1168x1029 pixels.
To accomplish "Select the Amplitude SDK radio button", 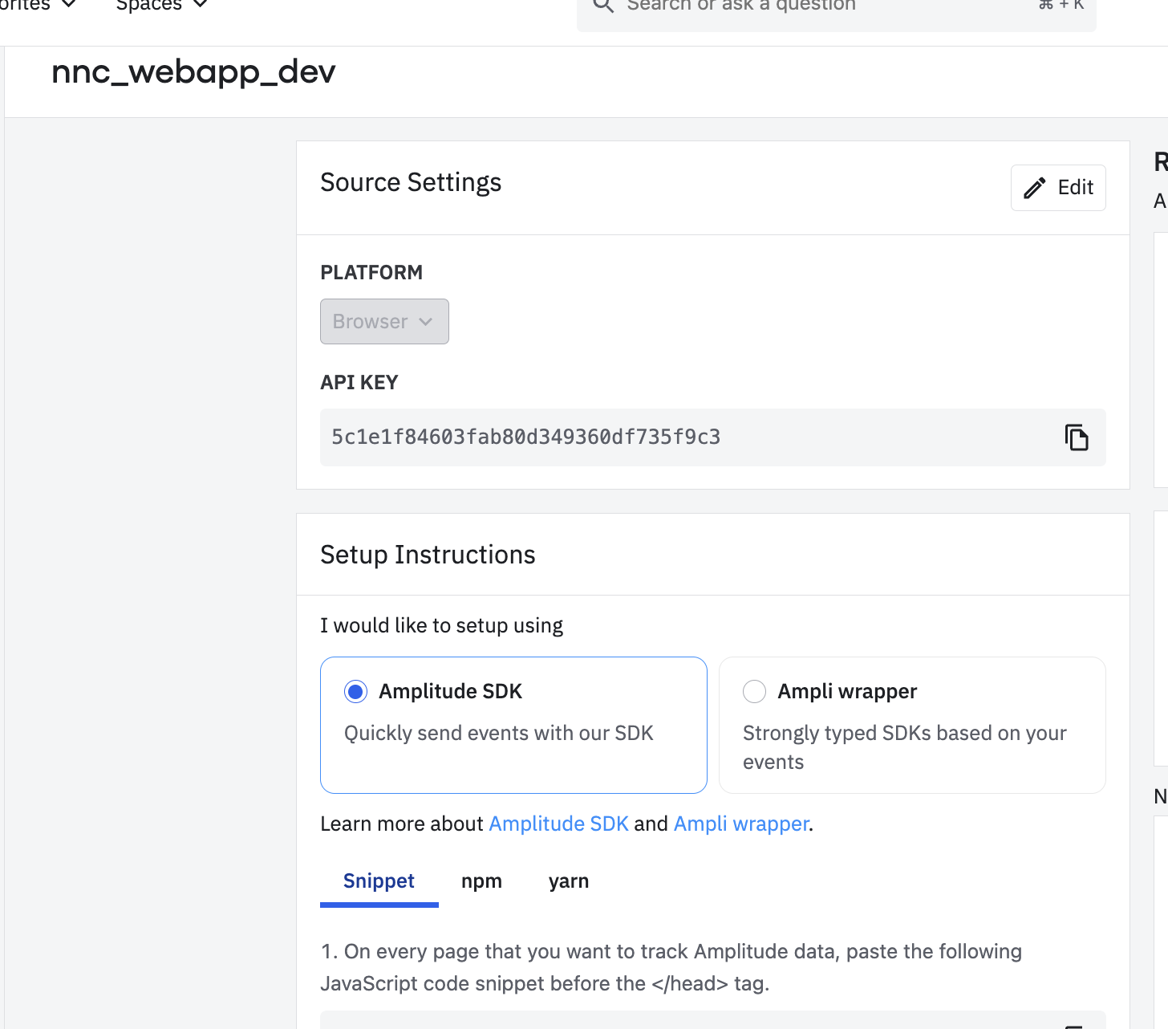I will [355, 691].
